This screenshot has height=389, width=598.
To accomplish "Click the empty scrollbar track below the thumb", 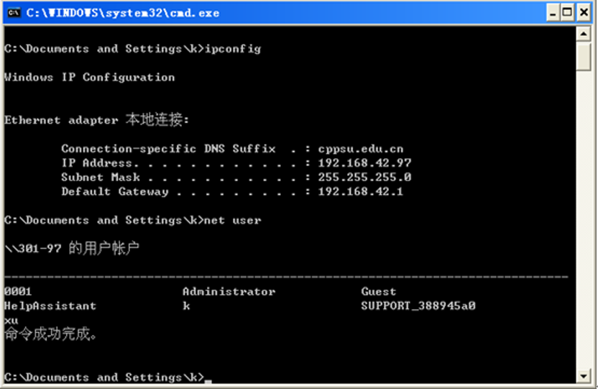I will point(584,216).
